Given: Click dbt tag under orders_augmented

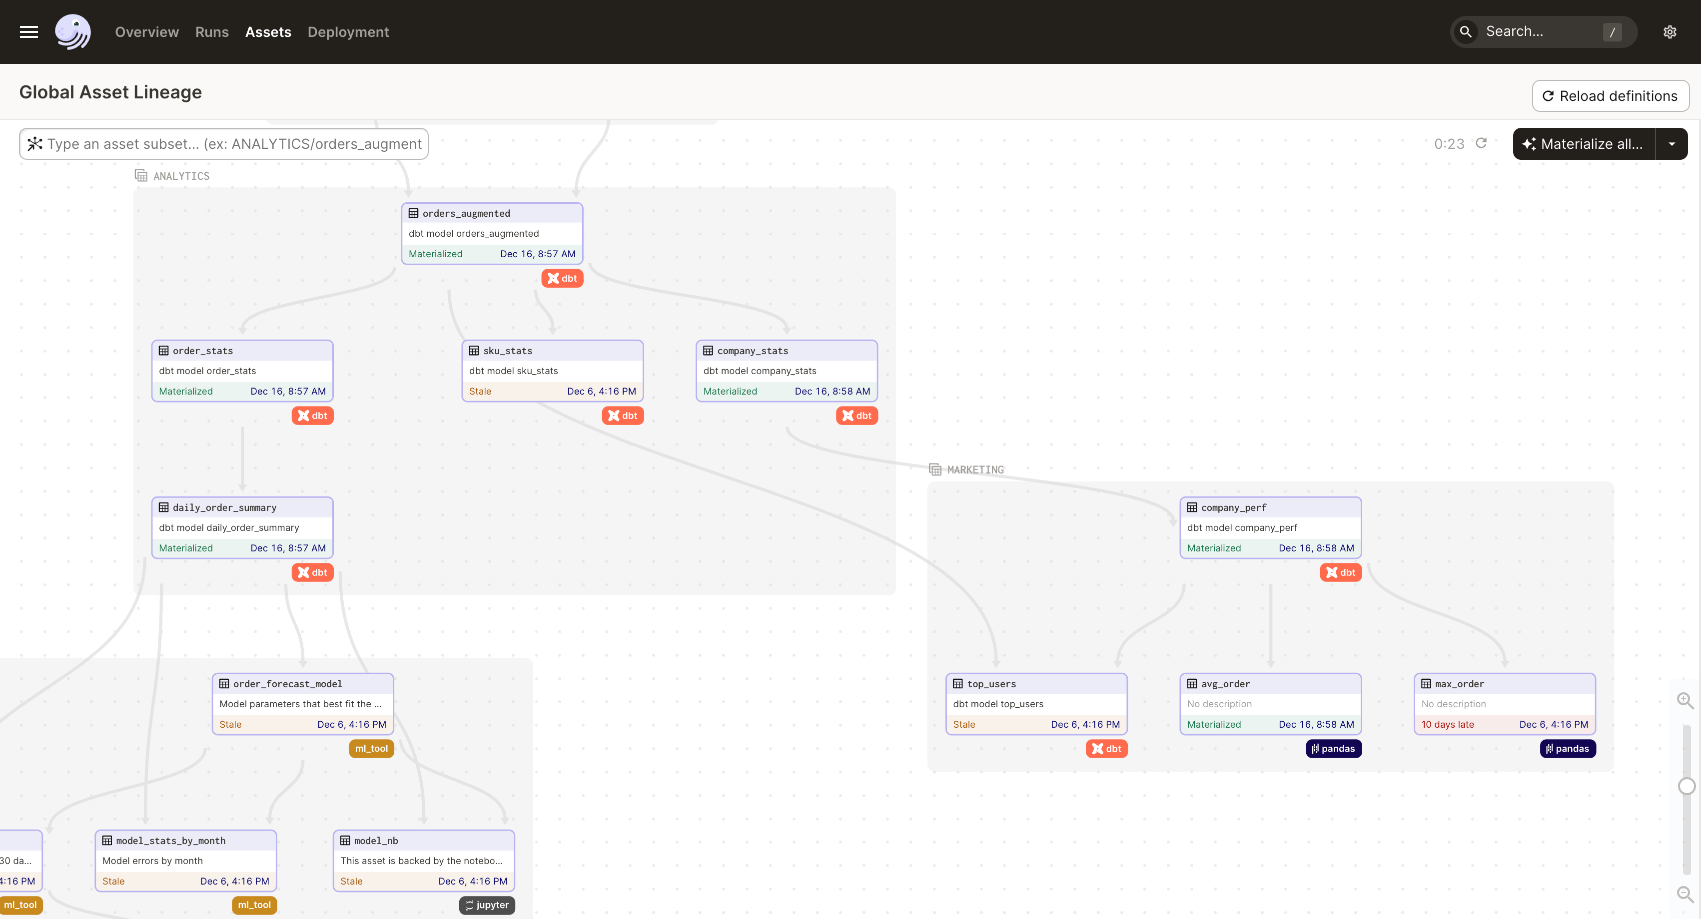Looking at the screenshot, I should point(562,278).
